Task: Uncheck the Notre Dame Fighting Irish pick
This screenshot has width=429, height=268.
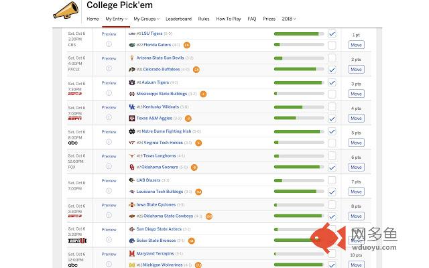Action: point(332,131)
